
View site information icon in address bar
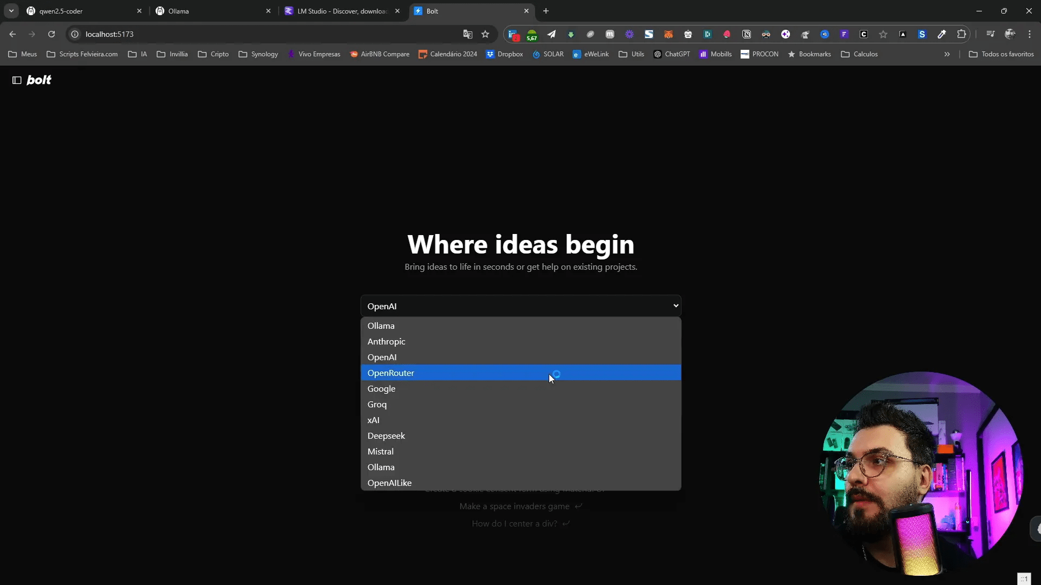click(75, 34)
